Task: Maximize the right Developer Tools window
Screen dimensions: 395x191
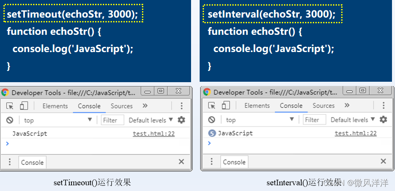Action: [x=363, y=91]
